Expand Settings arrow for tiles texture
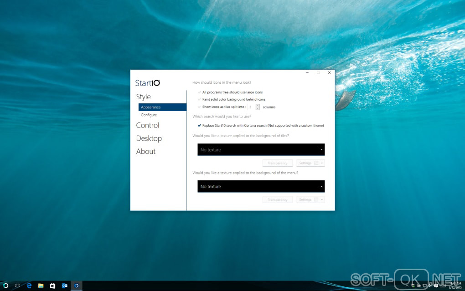Screen dimensions: 465x291 pos(322,163)
